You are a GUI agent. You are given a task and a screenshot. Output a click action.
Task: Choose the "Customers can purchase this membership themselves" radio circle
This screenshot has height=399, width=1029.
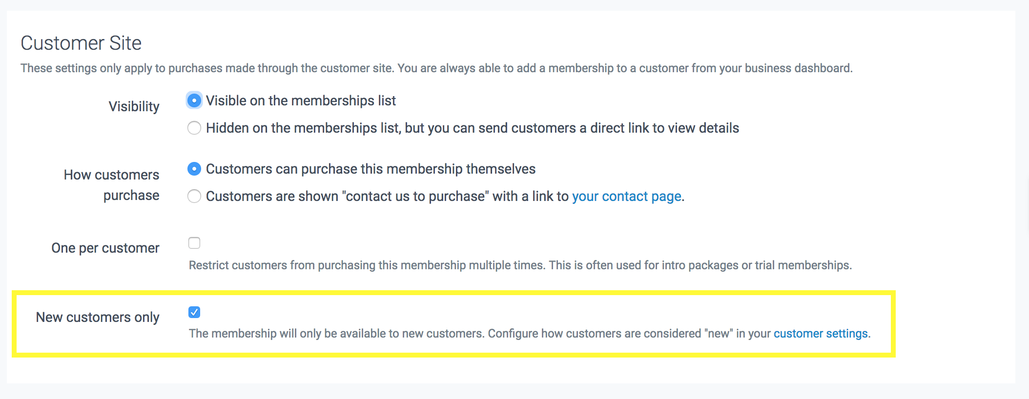(x=194, y=169)
